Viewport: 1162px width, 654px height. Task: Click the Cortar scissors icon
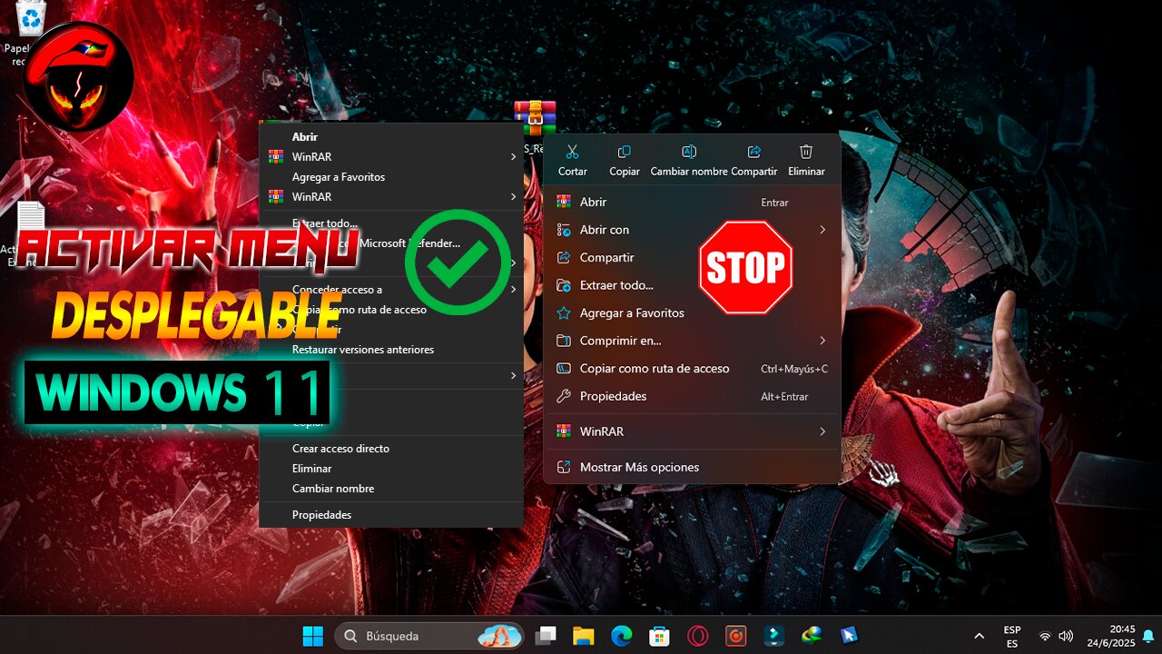572,152
